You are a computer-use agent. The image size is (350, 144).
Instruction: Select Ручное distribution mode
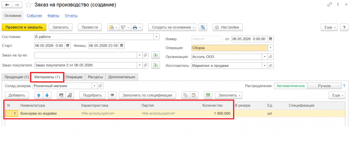coord(325,86)
